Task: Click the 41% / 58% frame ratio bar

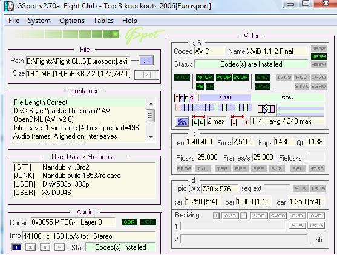Action: pos(261,98)
